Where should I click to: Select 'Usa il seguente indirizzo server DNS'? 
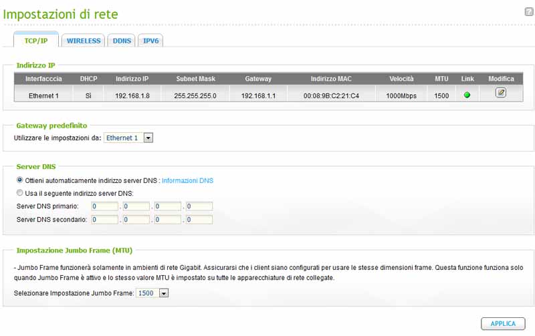(19, 193)
